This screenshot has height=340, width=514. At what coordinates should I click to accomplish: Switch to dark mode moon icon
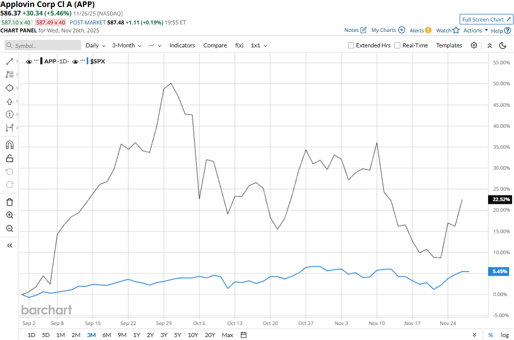pyautogui.click(x=503, y=45)
